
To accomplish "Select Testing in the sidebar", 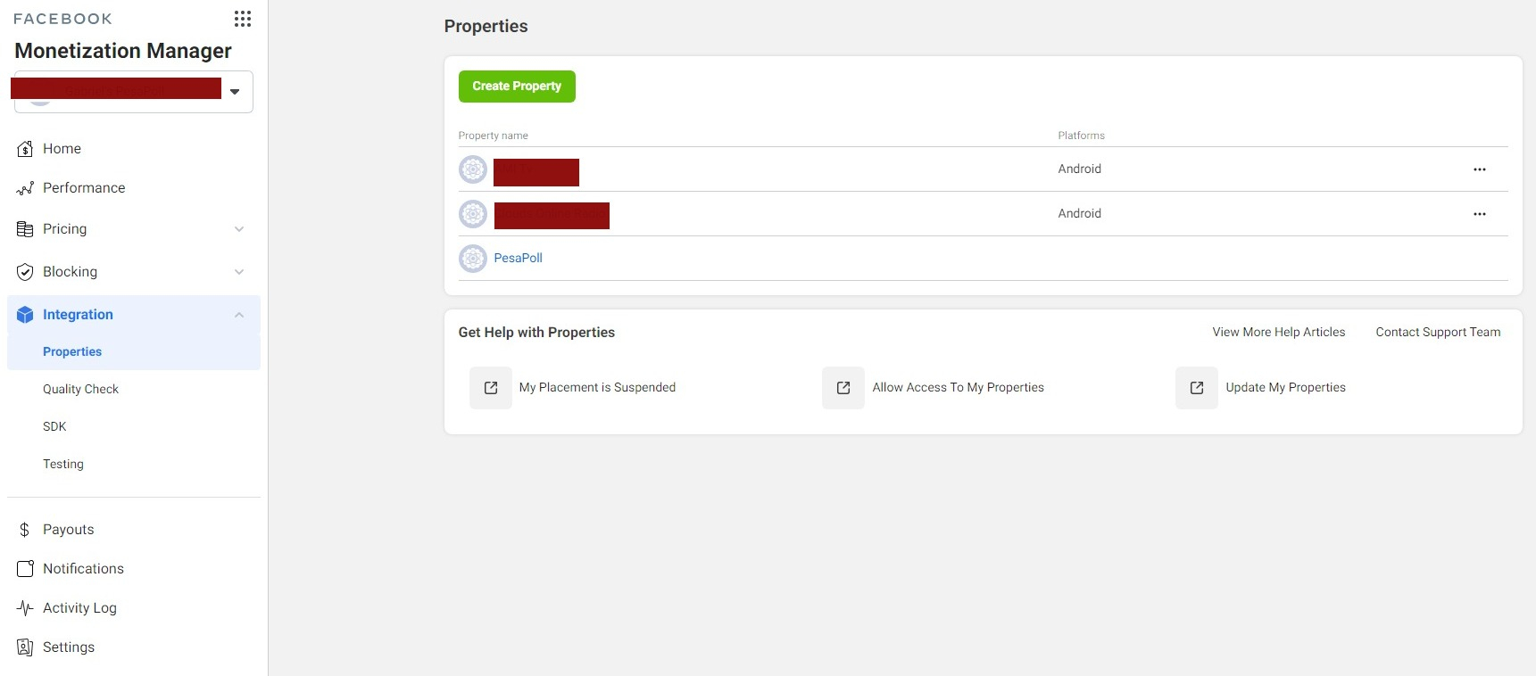I will point(63,464).
